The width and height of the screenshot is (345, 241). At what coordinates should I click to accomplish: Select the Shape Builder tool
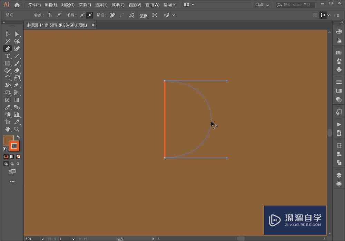8,92
